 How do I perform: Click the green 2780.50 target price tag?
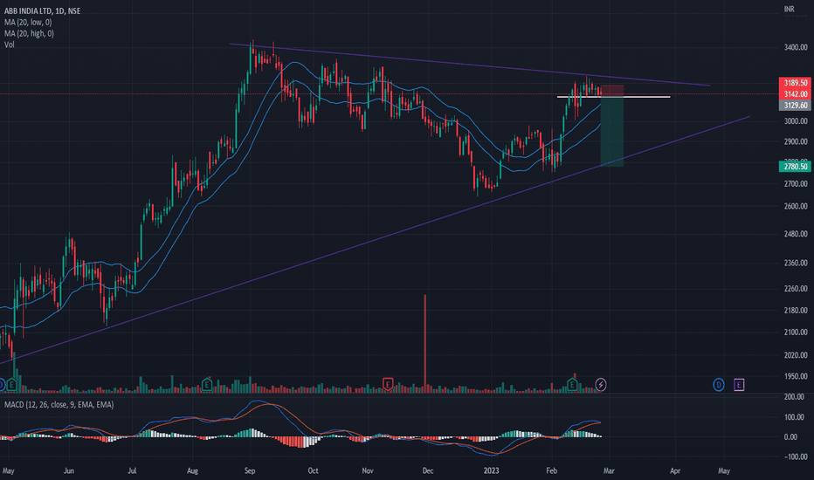click(796, 167)
